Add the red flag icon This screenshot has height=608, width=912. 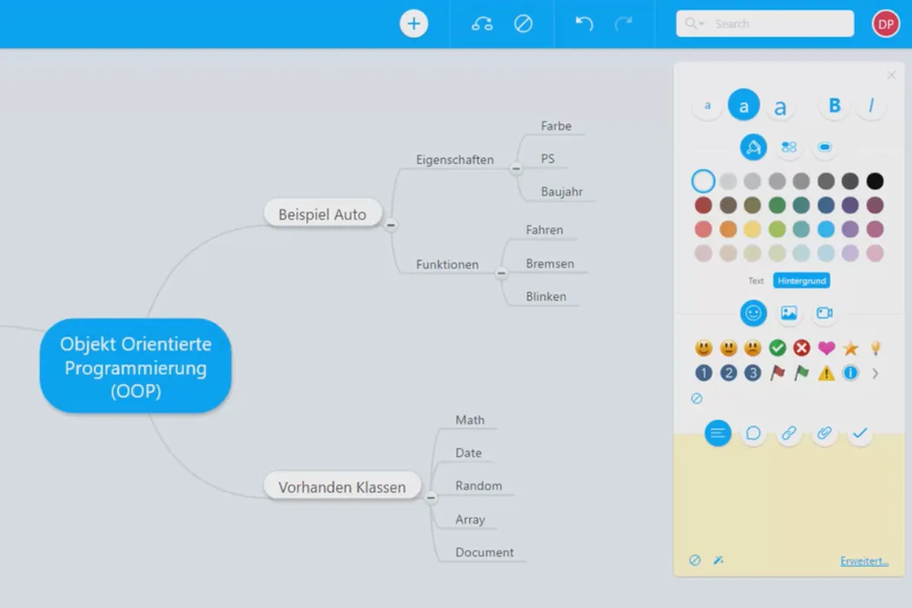(x=777, y=373)
